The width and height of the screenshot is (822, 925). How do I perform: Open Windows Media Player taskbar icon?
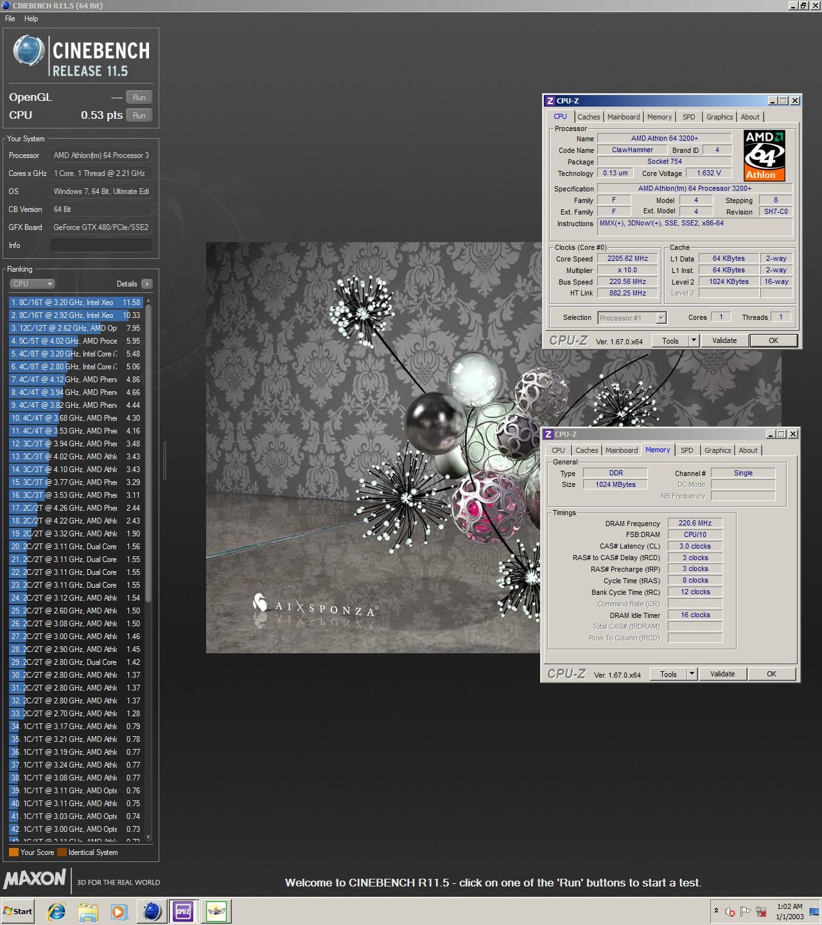[119, 911]
